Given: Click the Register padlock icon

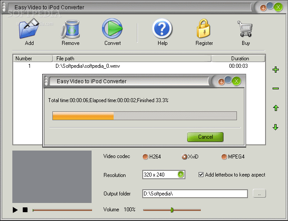Looking at the screenshot, I should pos(203,29).
